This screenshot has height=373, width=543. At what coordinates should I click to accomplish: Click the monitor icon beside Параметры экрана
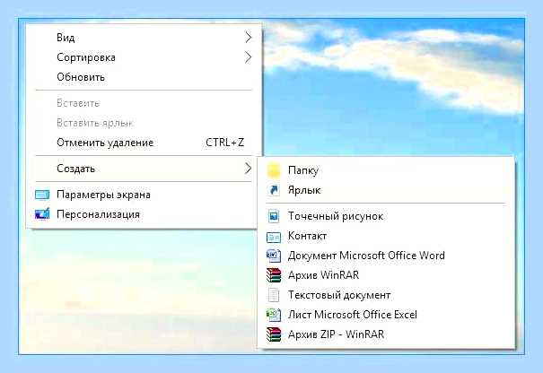point(42,195)
